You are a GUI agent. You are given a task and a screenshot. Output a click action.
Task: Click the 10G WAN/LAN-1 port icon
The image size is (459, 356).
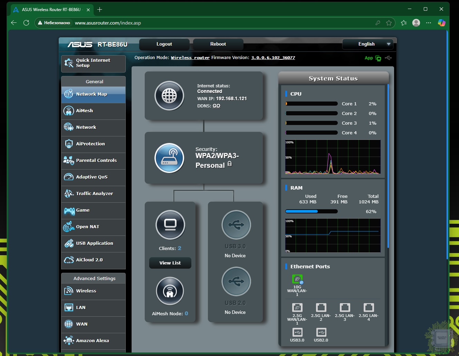pos(297,279)
